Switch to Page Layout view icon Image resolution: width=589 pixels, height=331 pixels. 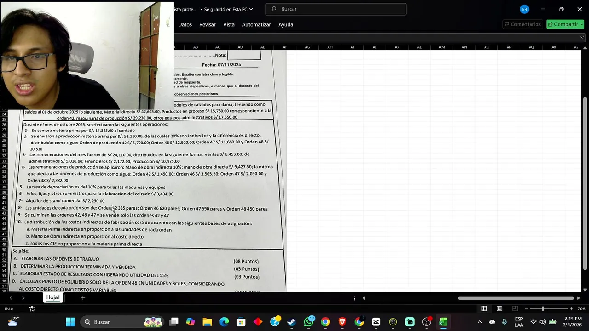coord(499,308)
